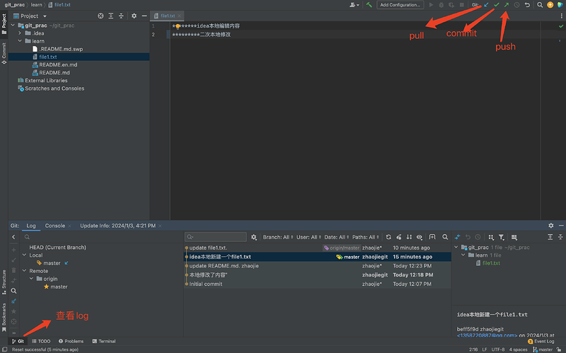Click the Git log search field
Viewport: 566px width, 353px height.
(216, 237)
